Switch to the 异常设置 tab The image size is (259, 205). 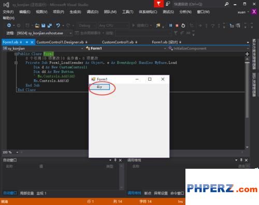pos(161,193)
